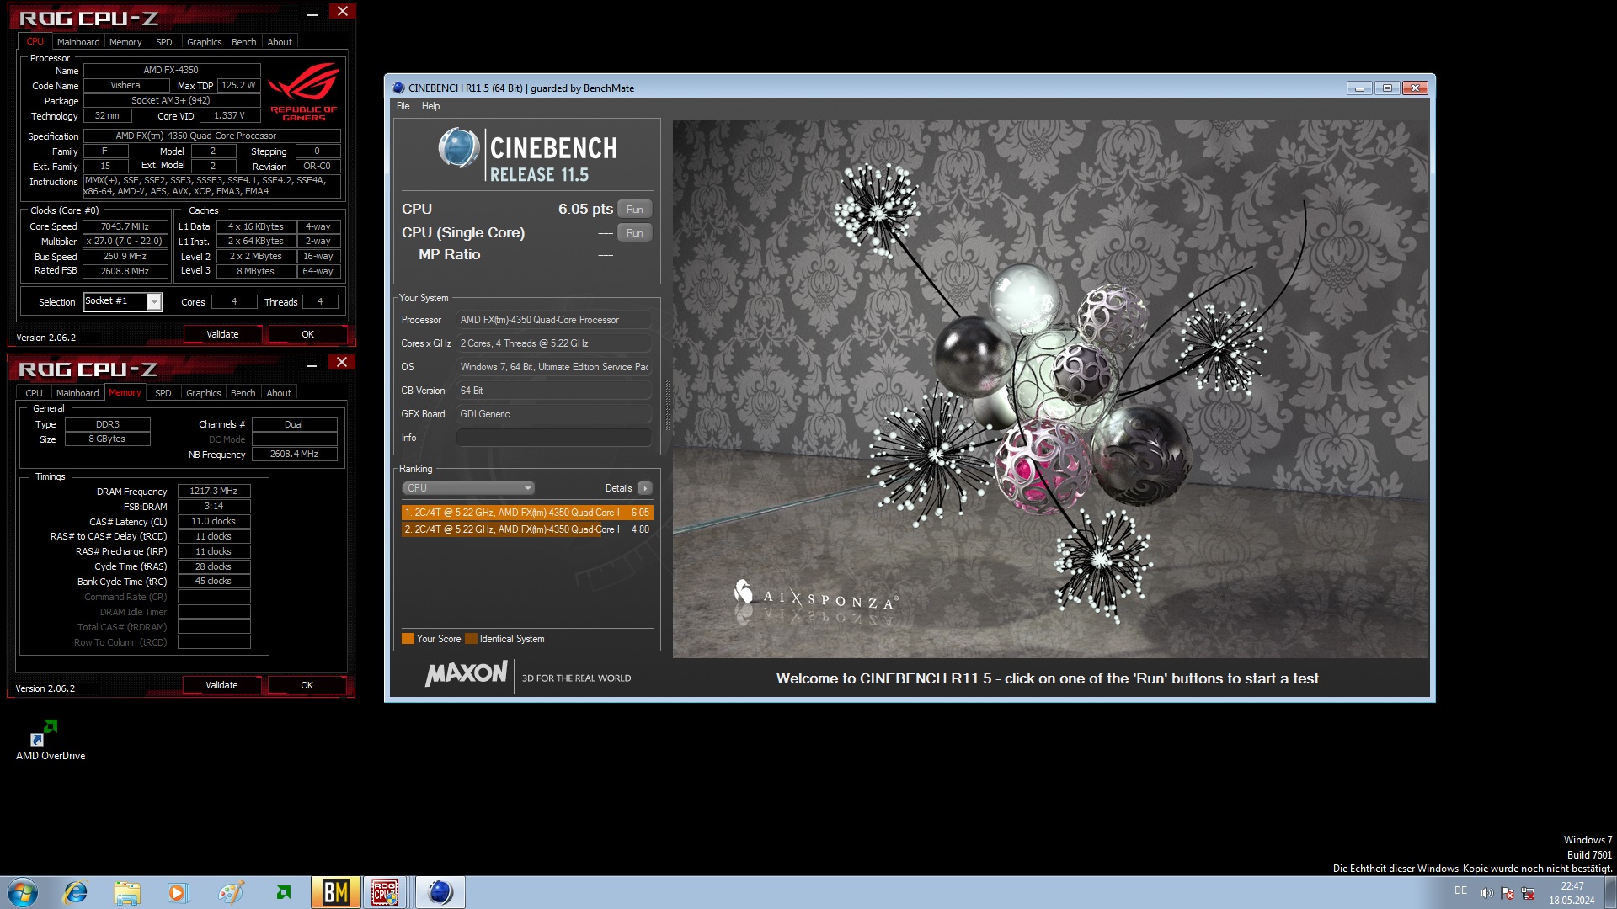1617x909 pixels.
Task: Click Validate in the Memory CPU-Z window
Action: point(221,685)
